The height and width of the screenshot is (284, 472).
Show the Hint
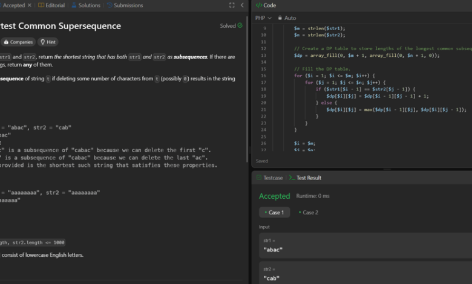pyautogui.click(x=48, y=42)
